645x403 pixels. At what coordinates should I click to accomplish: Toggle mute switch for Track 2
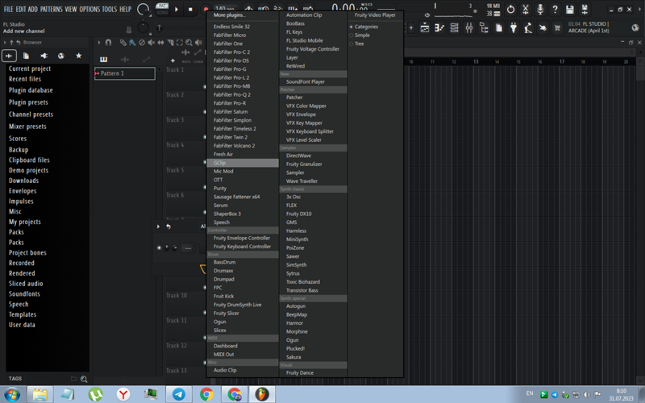205,112
